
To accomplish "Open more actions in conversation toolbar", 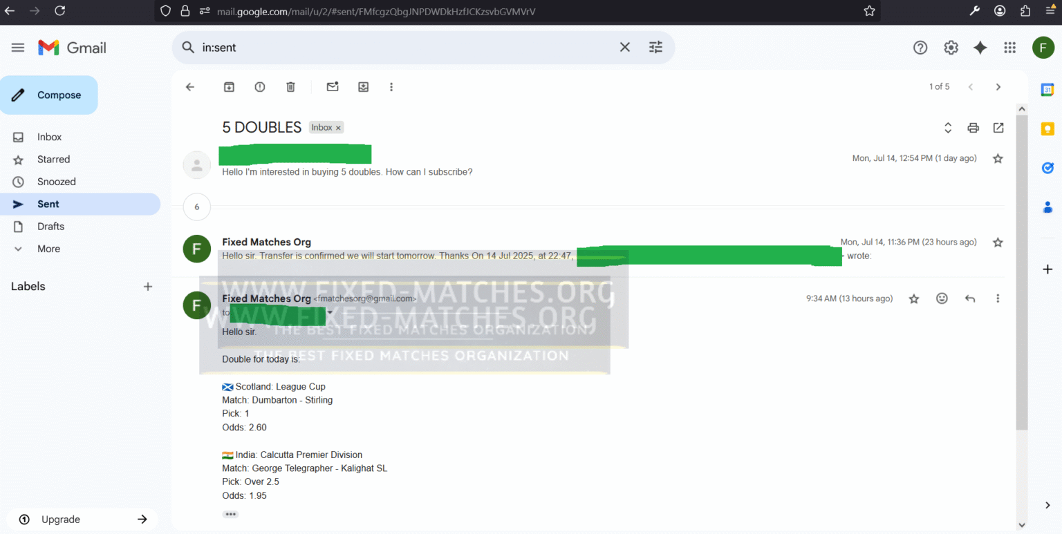I will 391,87.
